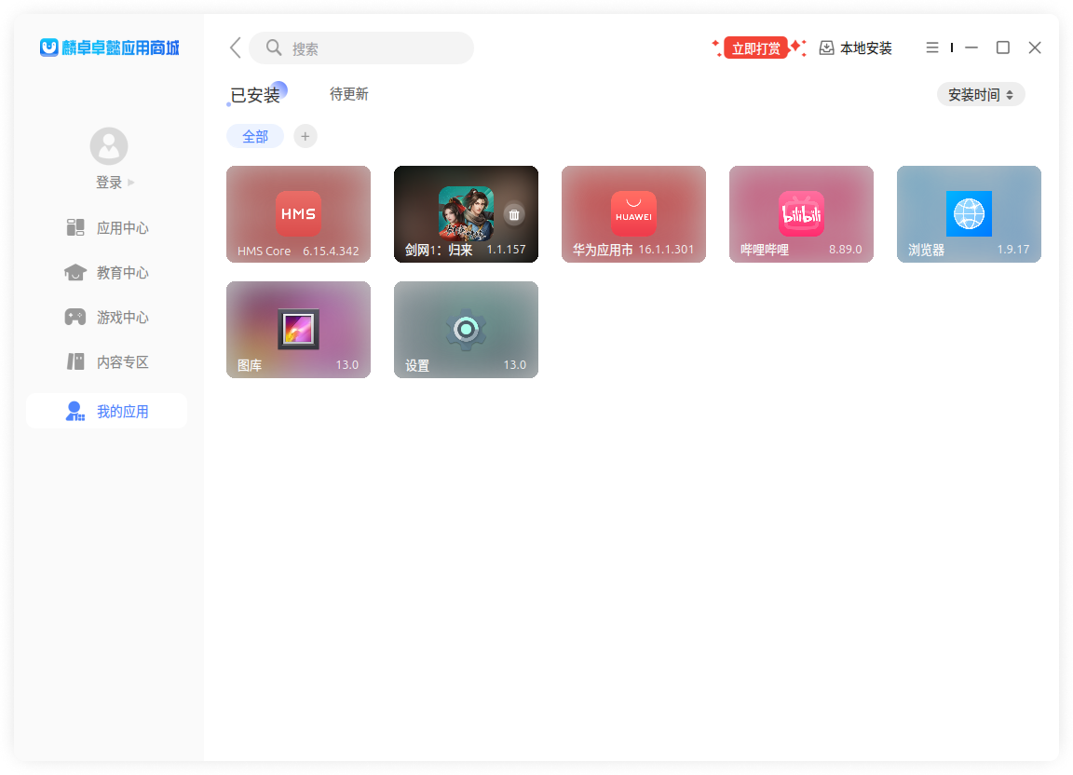Click the bilibili app icon
This screenshot has width=1073, height=775.
click(x=801, y=213)
